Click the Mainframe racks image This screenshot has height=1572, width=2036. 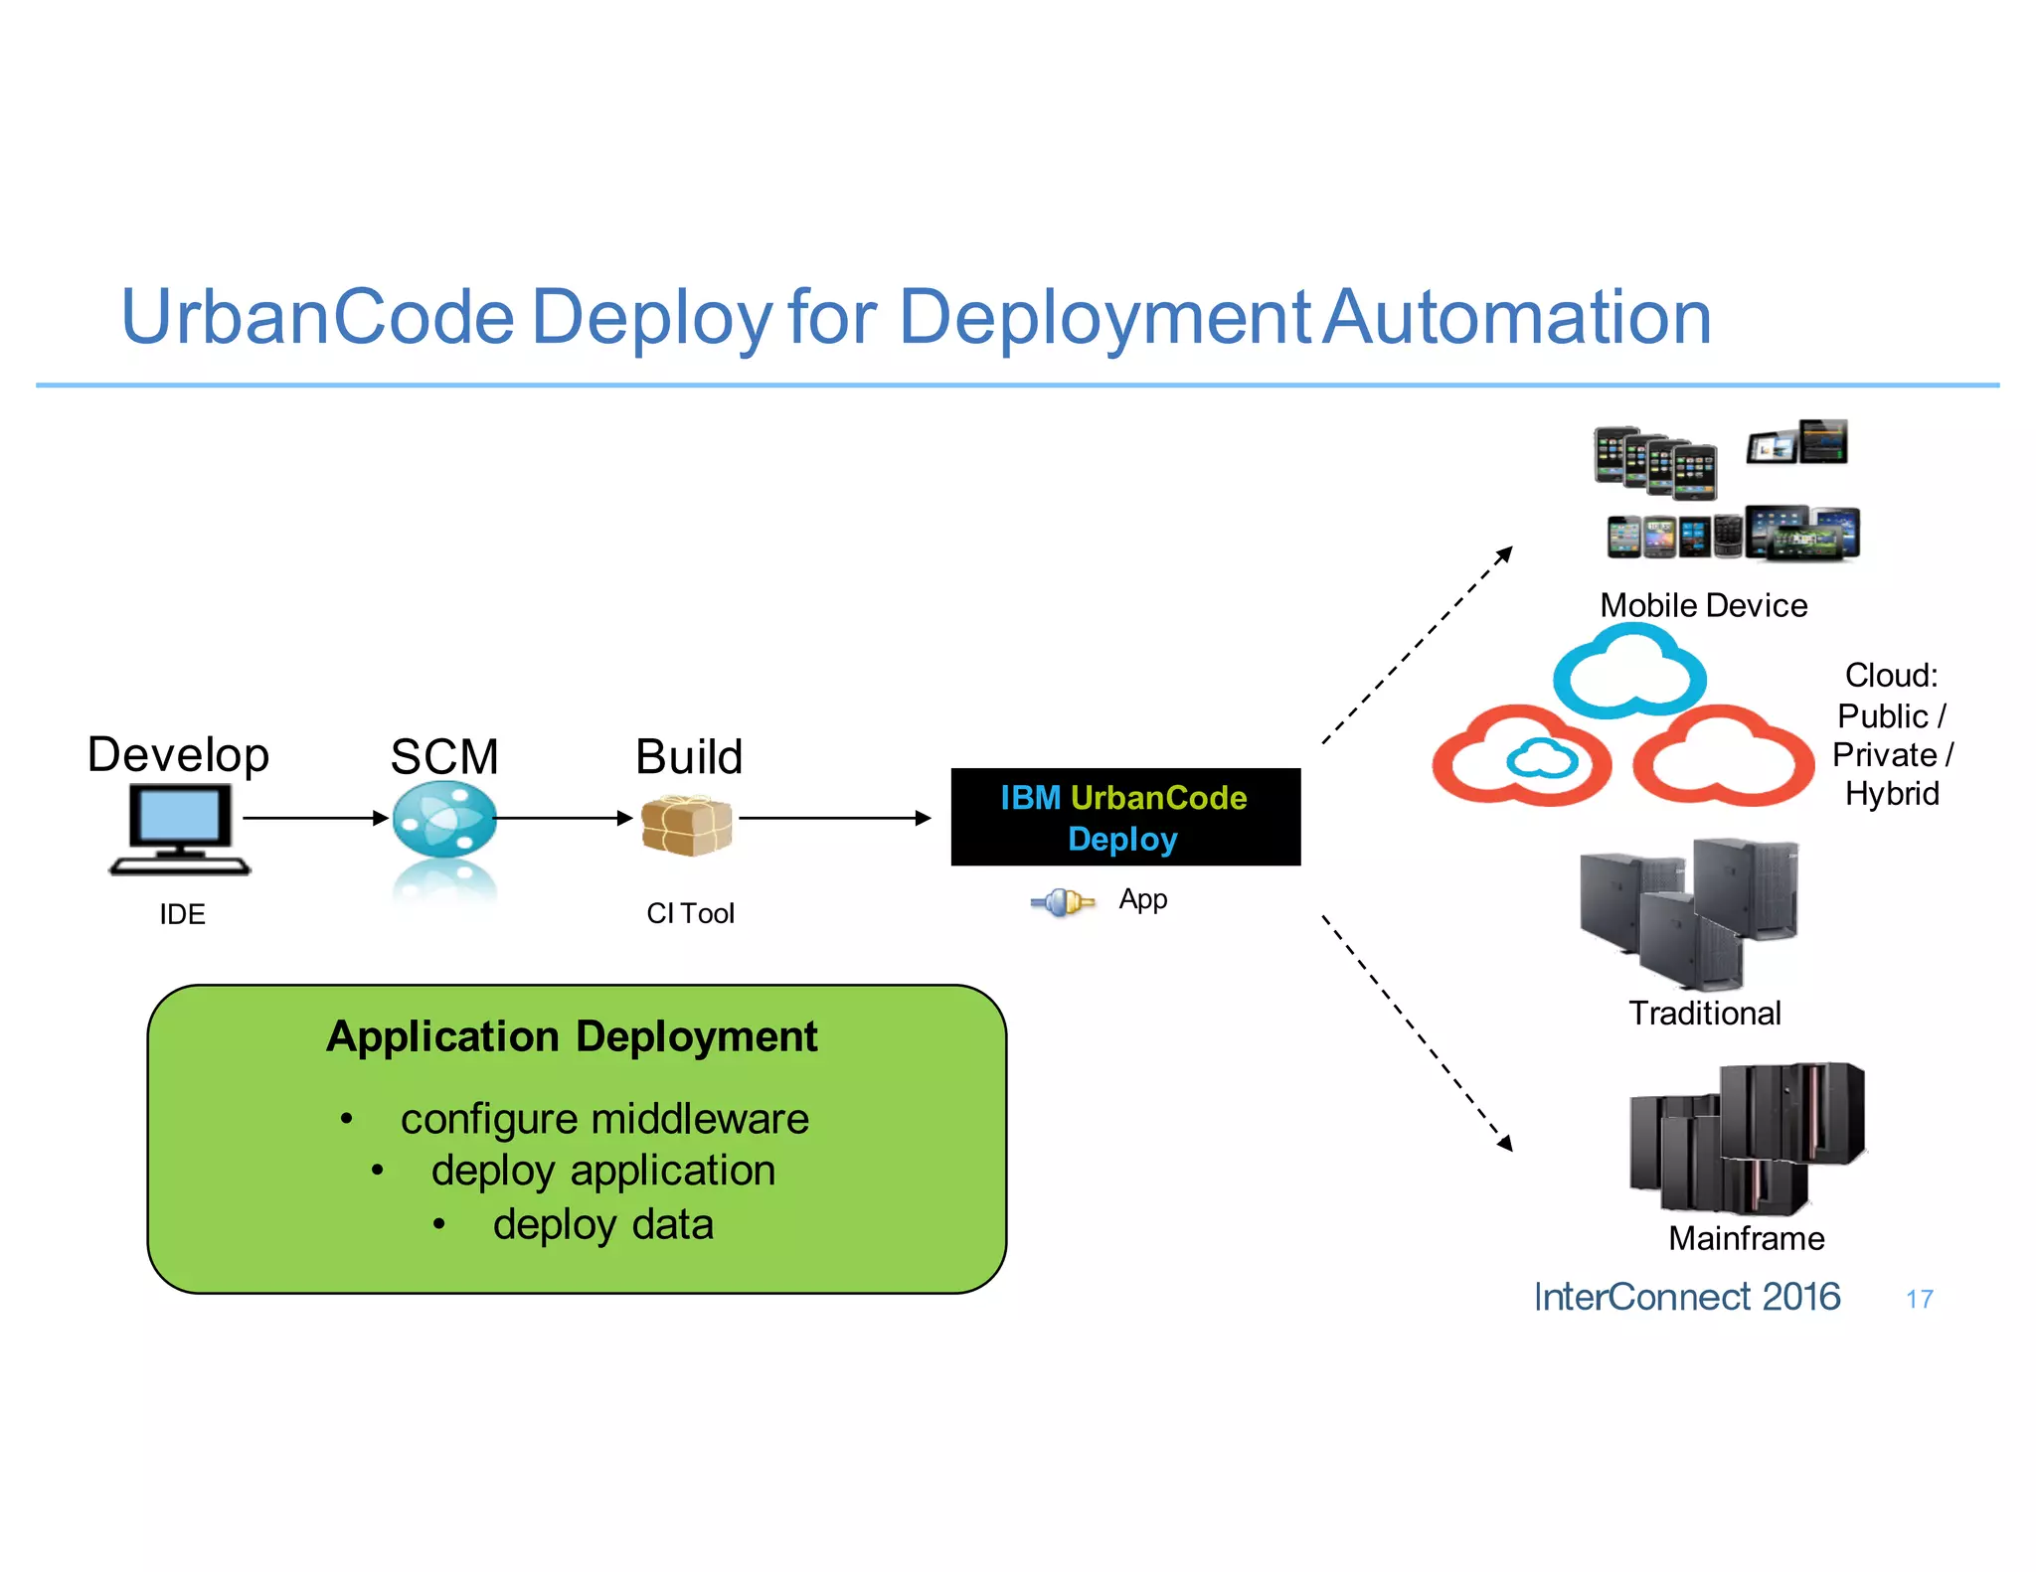point(1747,1139)
